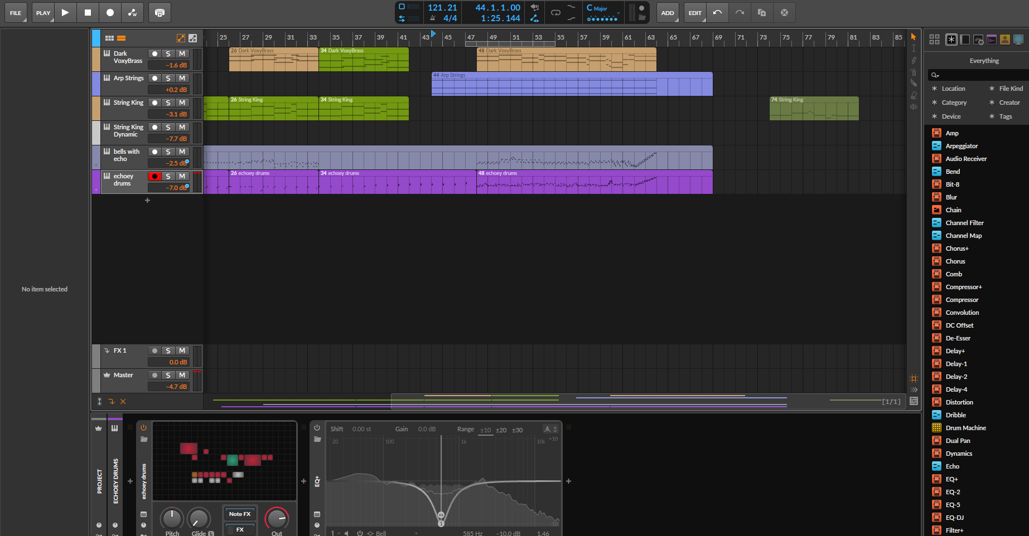The width and height of the screenshot is (1029, 536).
Task: Open the PLAY menu dropdown
Action: [43, 12]
